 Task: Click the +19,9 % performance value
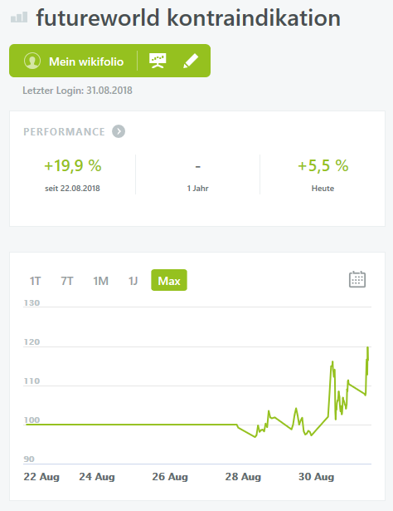pos(73,165)
